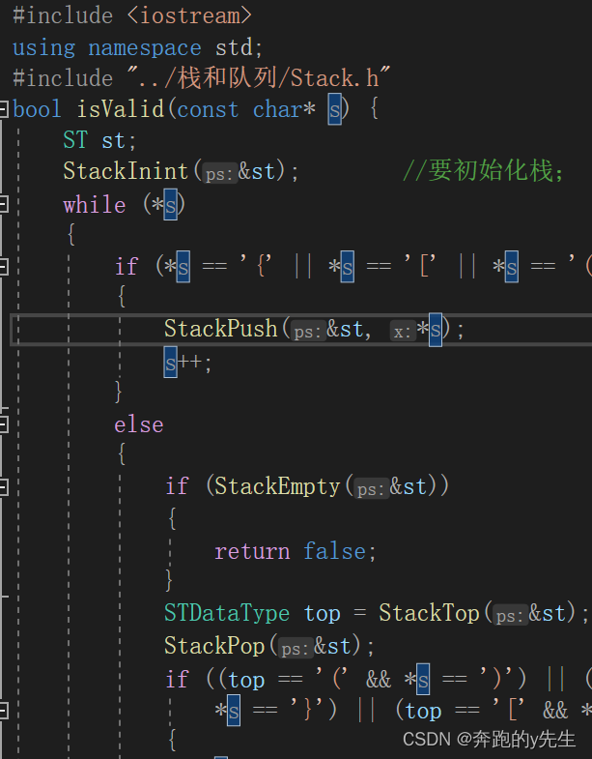Click the '../栈和队列/Stack.h' include path
This screenshot has height=759, width=592.
tap(259, 78)
